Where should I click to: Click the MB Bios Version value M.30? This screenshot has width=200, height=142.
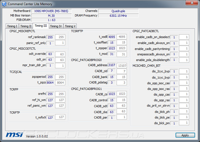(51, 16)
